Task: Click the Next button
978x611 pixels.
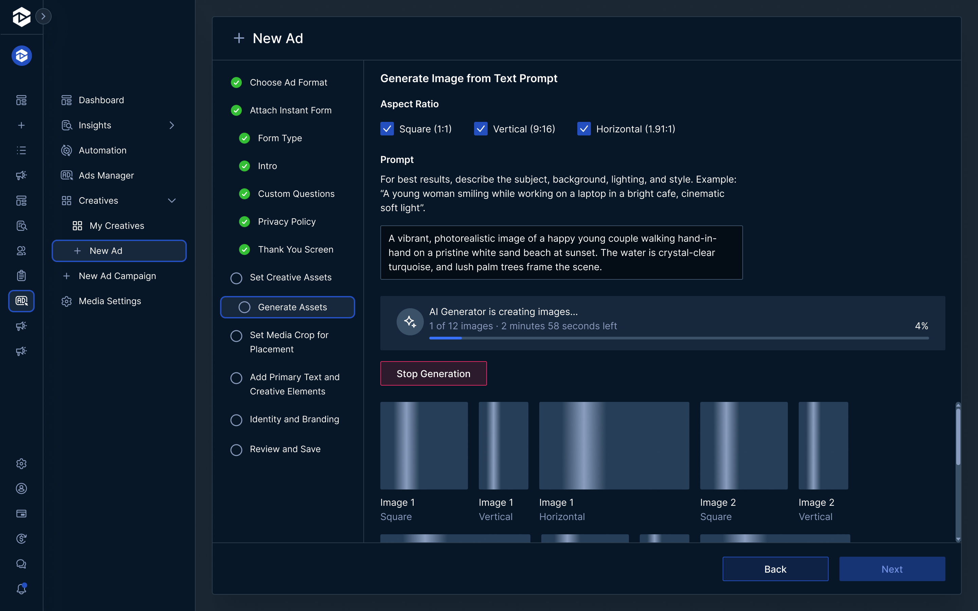Action: coord(891,569)
